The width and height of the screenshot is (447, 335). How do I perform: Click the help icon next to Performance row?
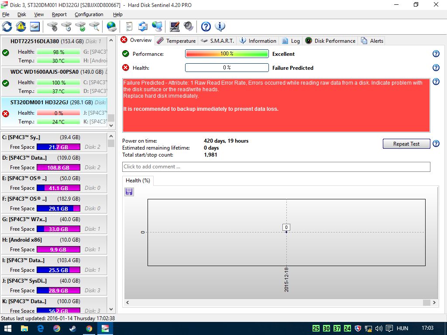click(436, 54)
